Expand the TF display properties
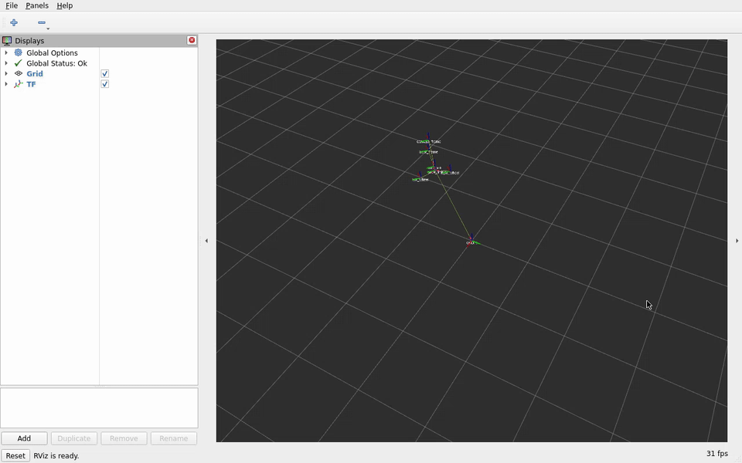This screenshot has width=742, height=463. click(6, 84)
